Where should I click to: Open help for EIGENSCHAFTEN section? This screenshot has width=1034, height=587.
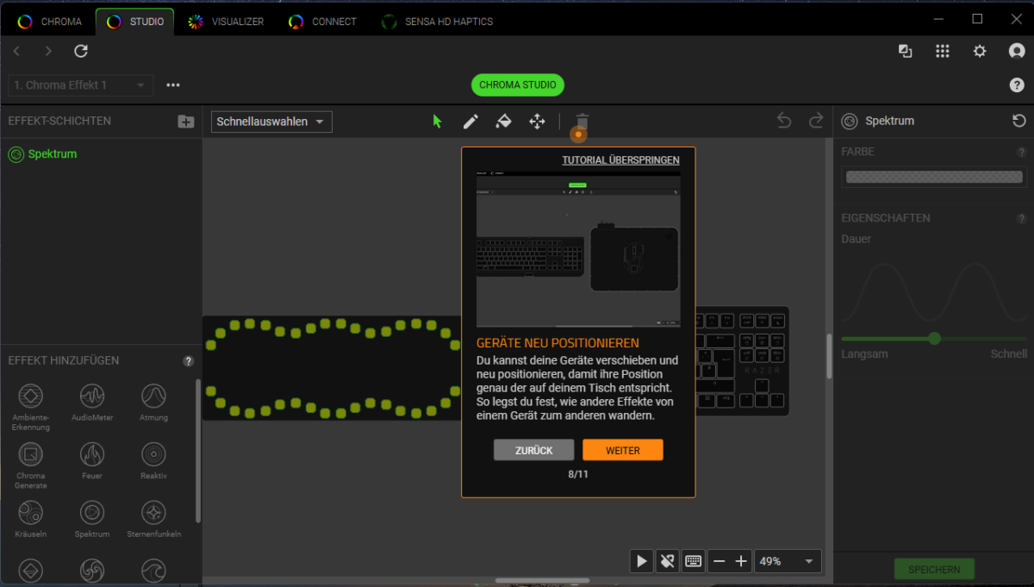tap(1022, 219)
